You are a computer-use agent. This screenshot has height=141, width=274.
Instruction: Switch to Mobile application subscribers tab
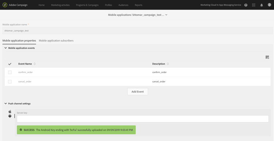56,41
